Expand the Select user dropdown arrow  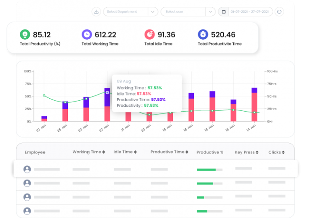(210, 12)
